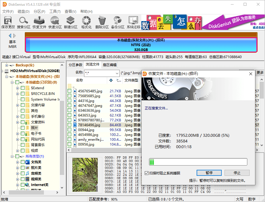
Task: Select the 背景音乐 folder in tree
Action: tap(38, 145)
